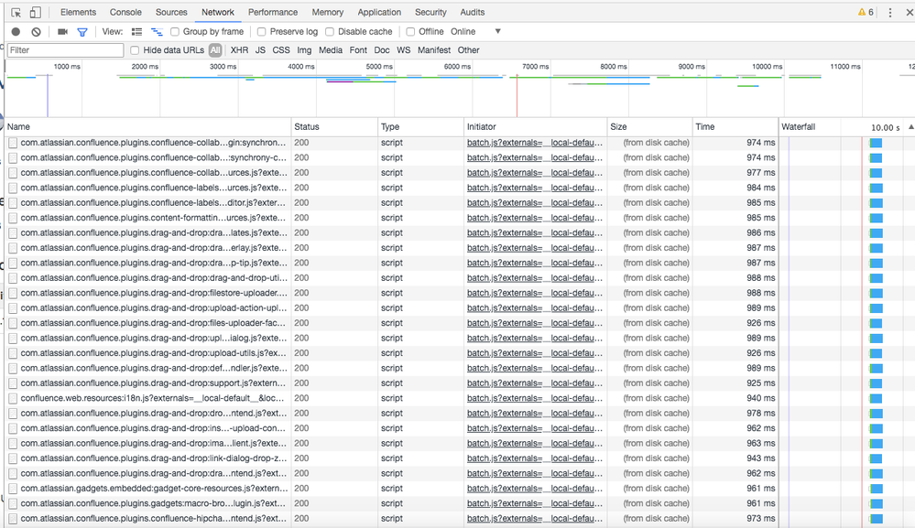Switch to large request rows view
Screen dimensions: 915x528
[x=137, y=32]
